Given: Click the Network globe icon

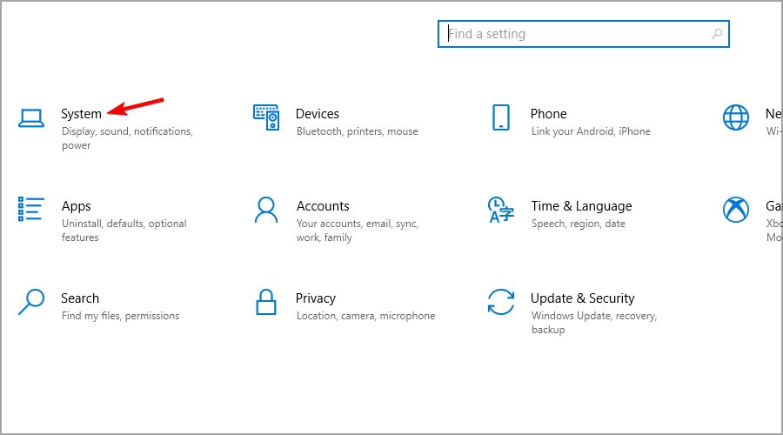Looking at the screenshot, I should click(736, 117).
